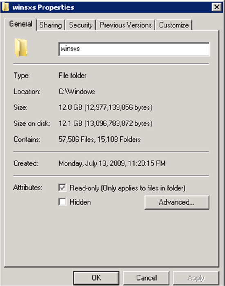
Task: Click the folder icon in the title bar
Action: (x=5, y=7)
